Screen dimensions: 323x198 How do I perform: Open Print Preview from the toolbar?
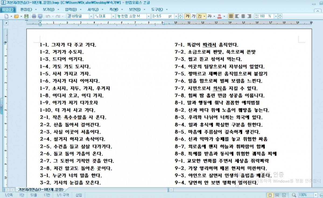40,16
